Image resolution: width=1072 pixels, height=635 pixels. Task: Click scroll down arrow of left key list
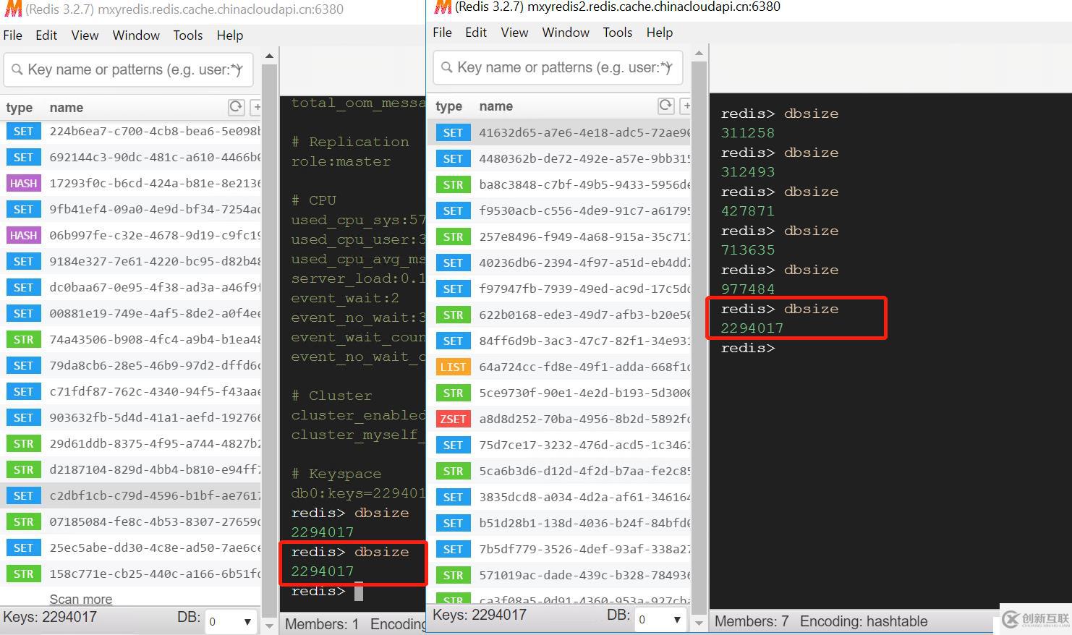[x=269, y=626]
